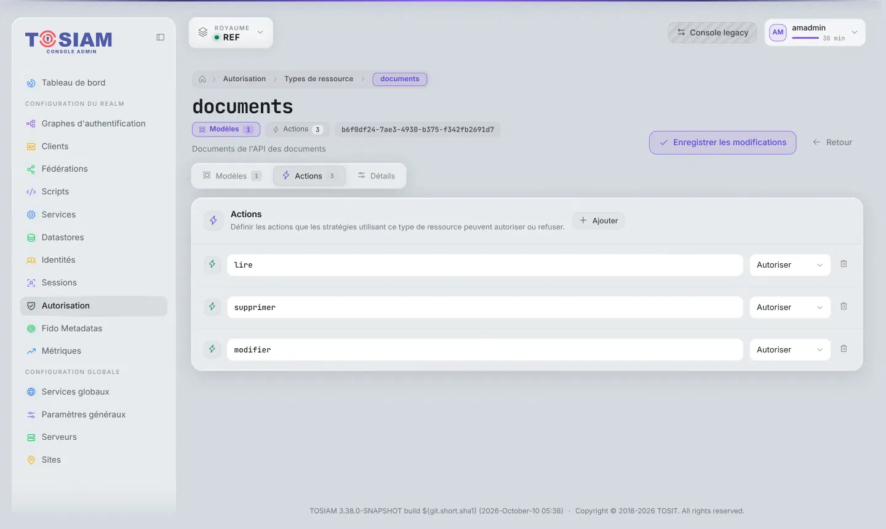Click the AM user avatar
Image resolution: width=886 pixels, height=529 pixels.
click(778, 33)
